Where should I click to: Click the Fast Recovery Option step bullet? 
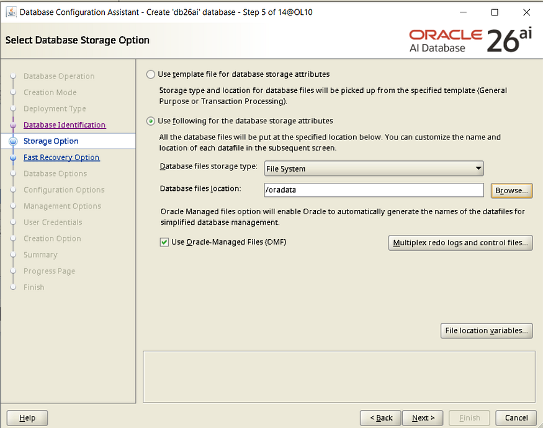[x=13, y=158]
